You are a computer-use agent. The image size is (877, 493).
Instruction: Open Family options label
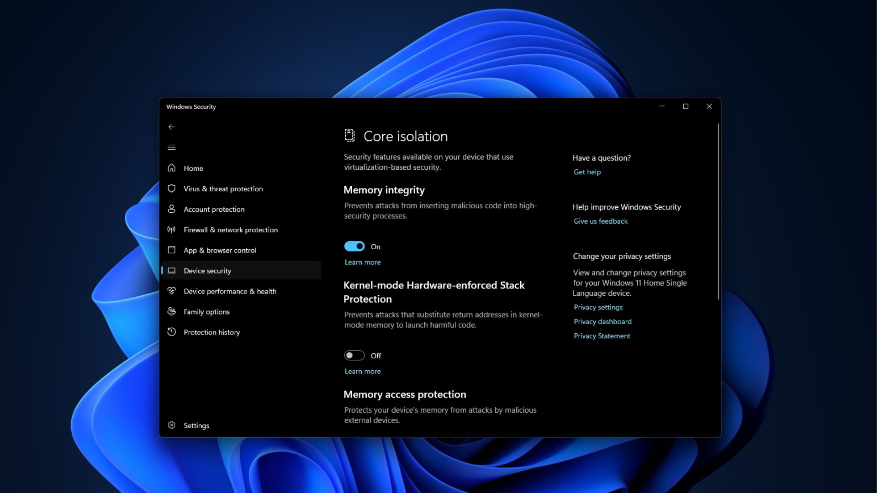[x=207, y=312]
